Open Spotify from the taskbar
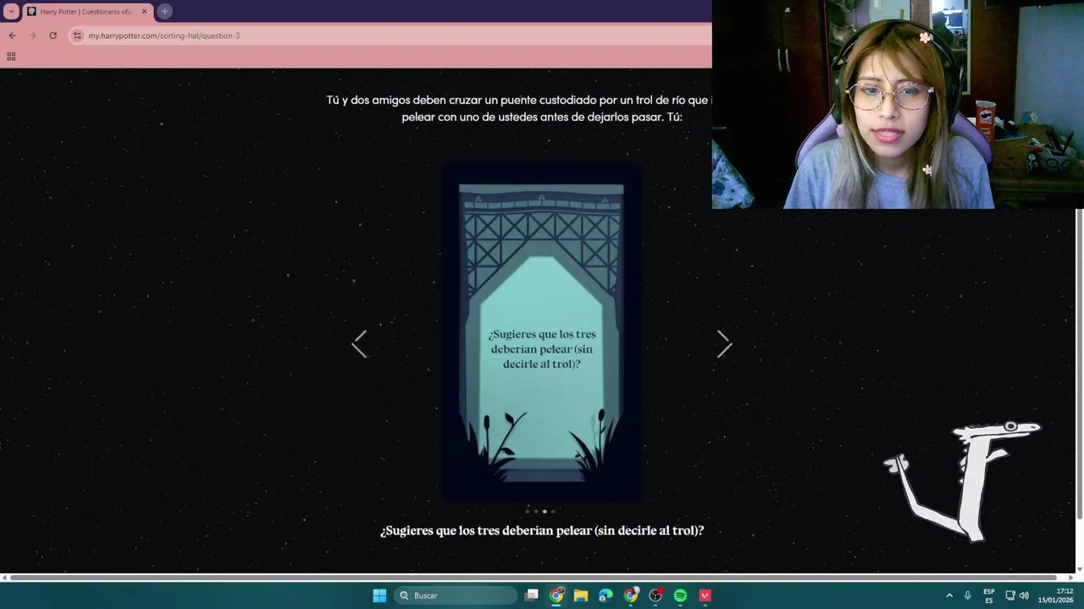The image size is (1084, 609). (x=680, y=595)
